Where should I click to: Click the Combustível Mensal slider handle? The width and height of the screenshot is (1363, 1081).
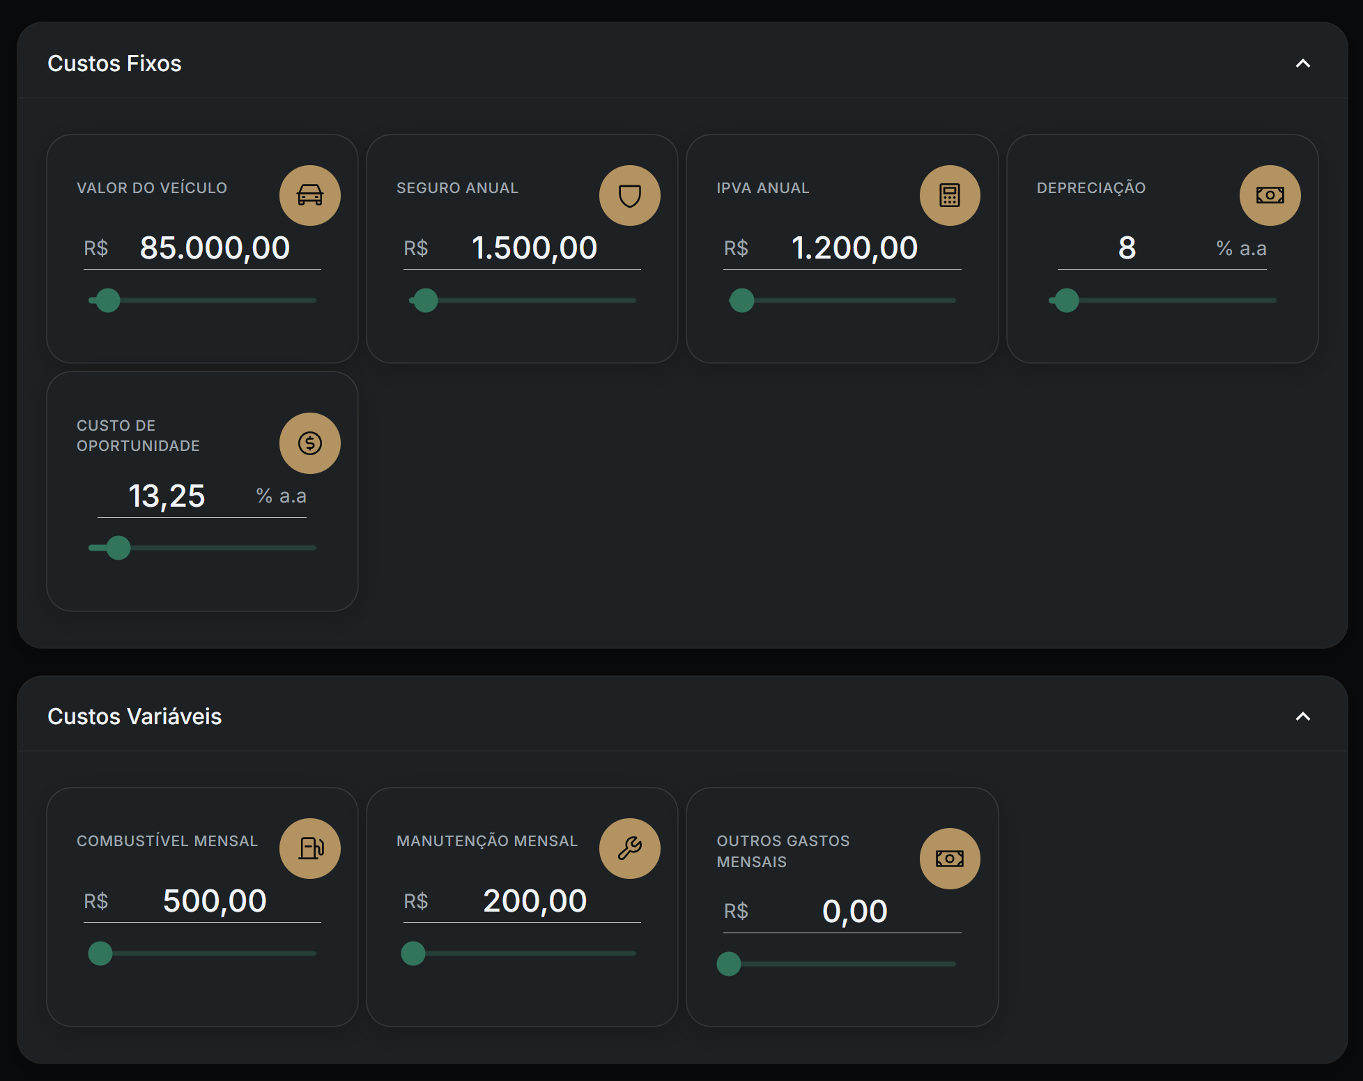(100, 953)
